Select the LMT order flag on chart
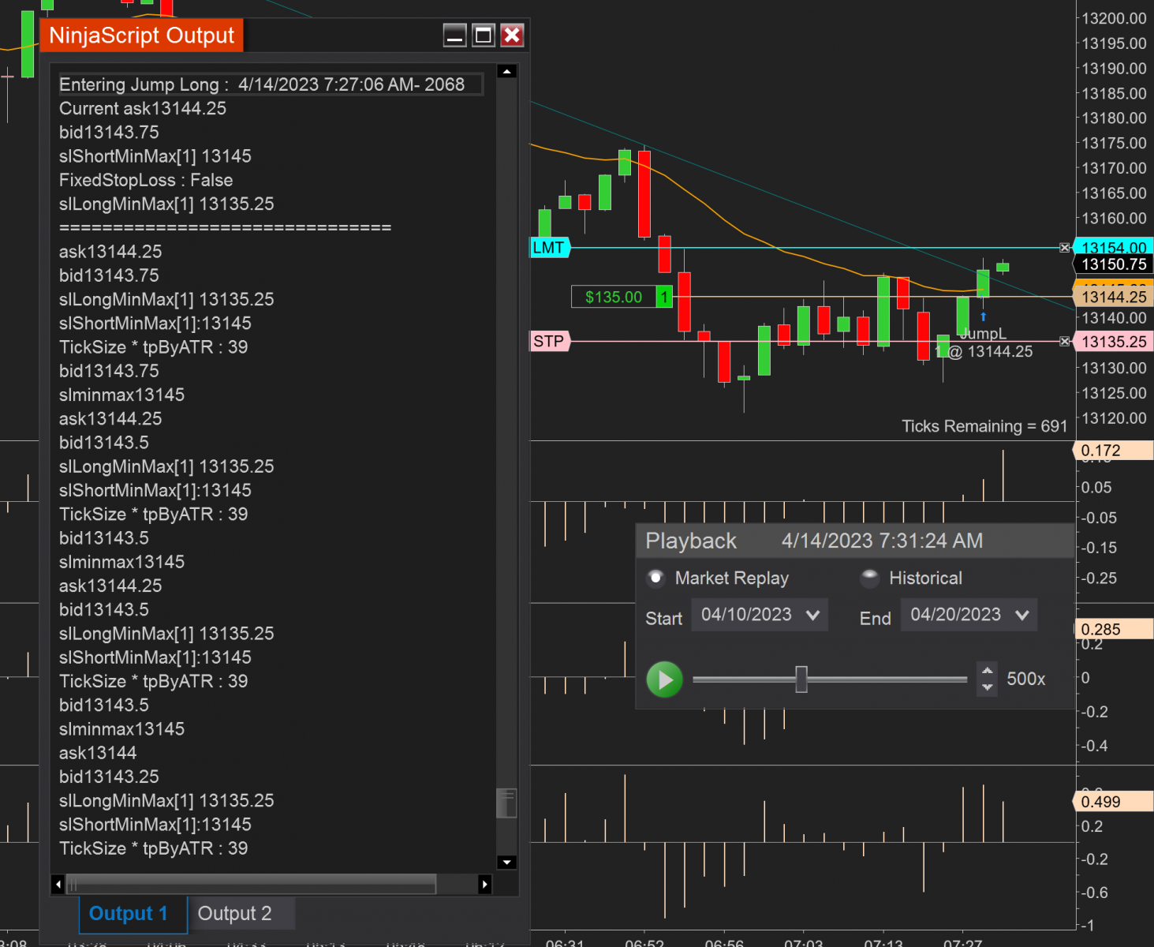Screen dimensions: 1154x947 (x=550, y=248)
